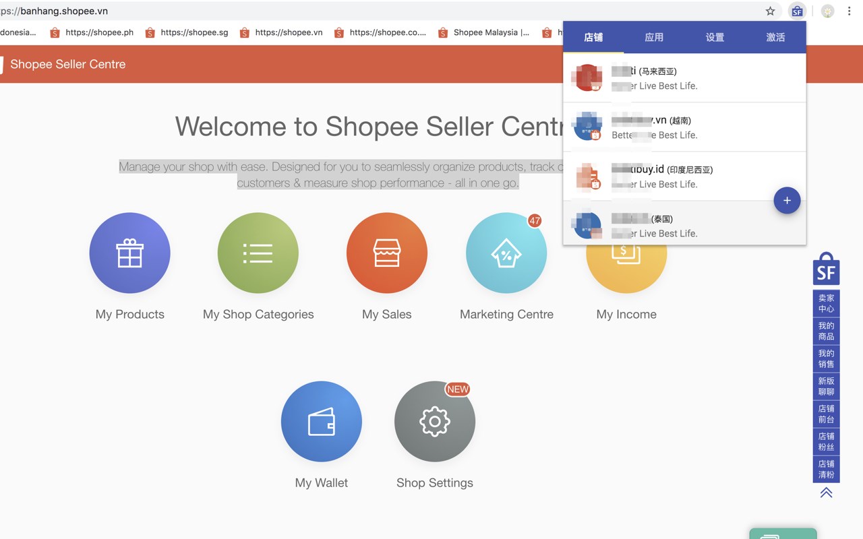The height and width of the screenshot is (539, 863).
Task: Open My Sales storefront icon
Action: (x=387, y=253)
